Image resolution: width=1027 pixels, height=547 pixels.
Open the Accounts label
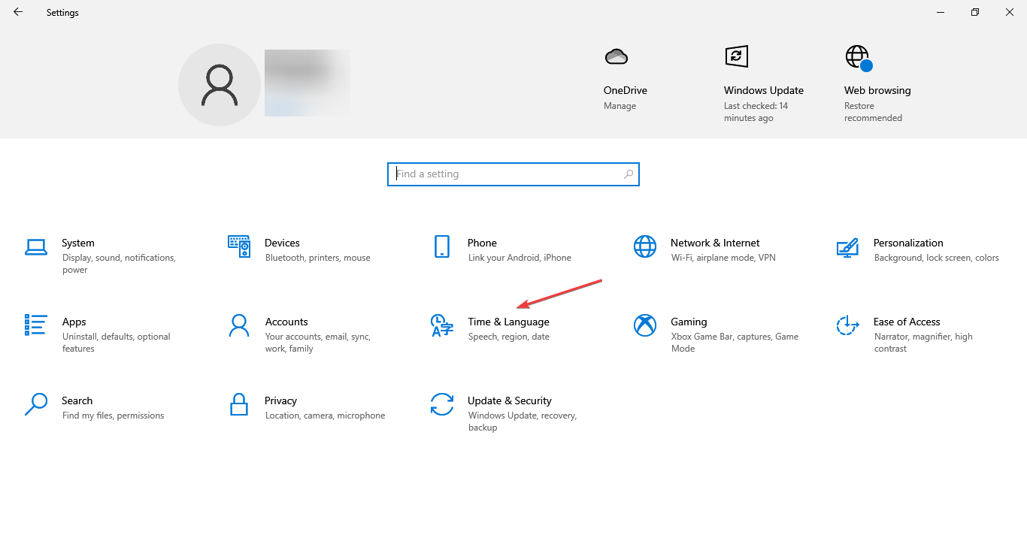286,322
